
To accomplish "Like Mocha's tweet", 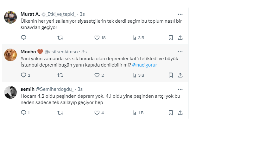I will (x=97, y=75).
